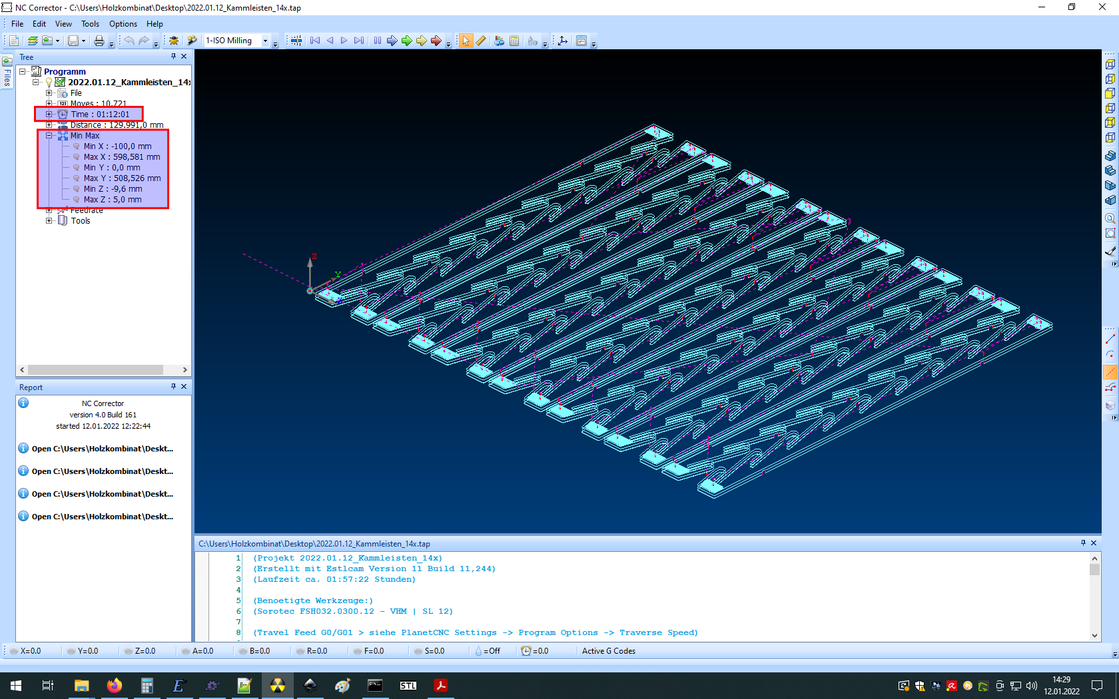Toggle the highlighted dashed rapid-moves button

click(1110, 371)
